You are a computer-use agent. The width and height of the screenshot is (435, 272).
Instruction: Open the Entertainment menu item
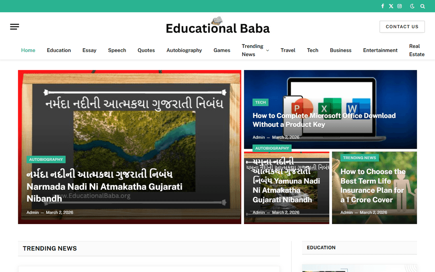point(380,50)
